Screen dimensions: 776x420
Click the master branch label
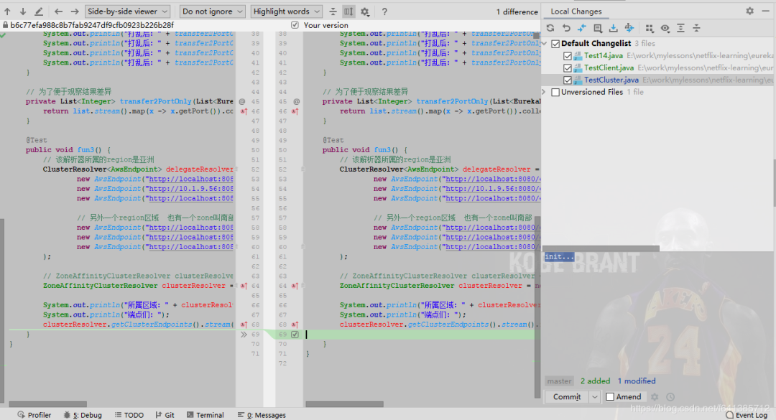559,381
